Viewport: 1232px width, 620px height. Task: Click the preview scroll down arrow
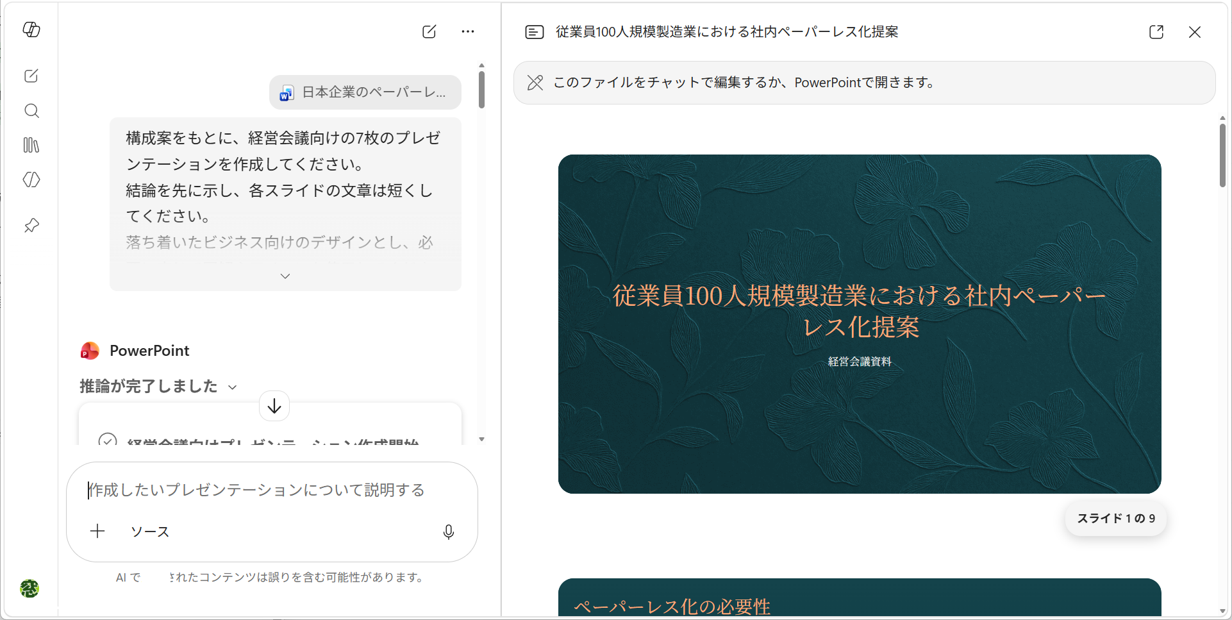1222,612
